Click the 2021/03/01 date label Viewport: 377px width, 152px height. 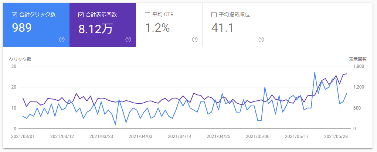[x=23, y=137]
